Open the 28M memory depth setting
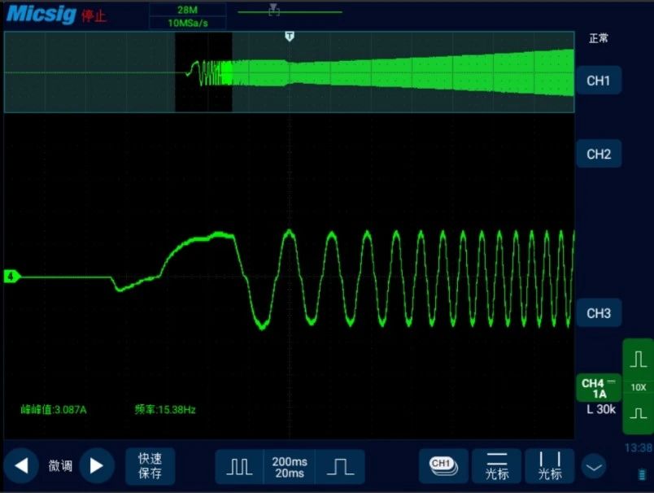654x493 pixels. coord(188,10)
